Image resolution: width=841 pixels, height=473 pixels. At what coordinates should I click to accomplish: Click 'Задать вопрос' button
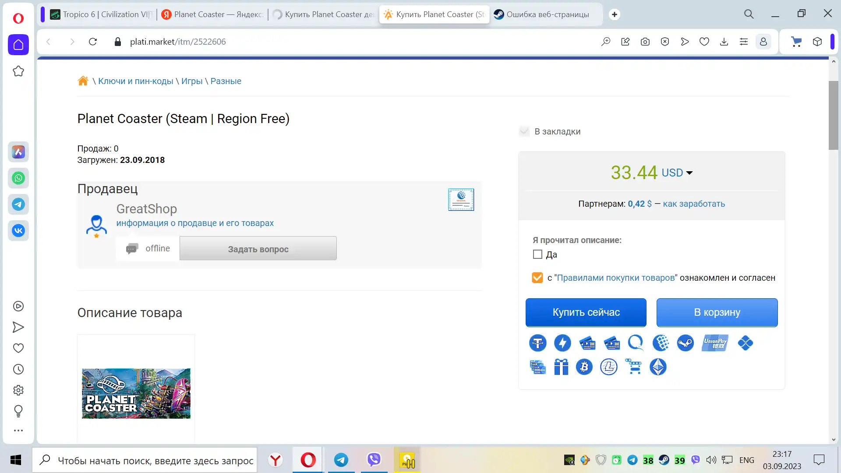pyautogui.click(x=258, y=248)
